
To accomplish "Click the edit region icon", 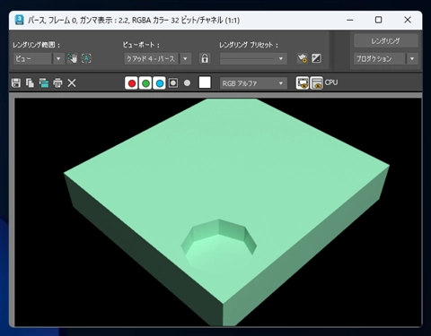I will point(72,58).
